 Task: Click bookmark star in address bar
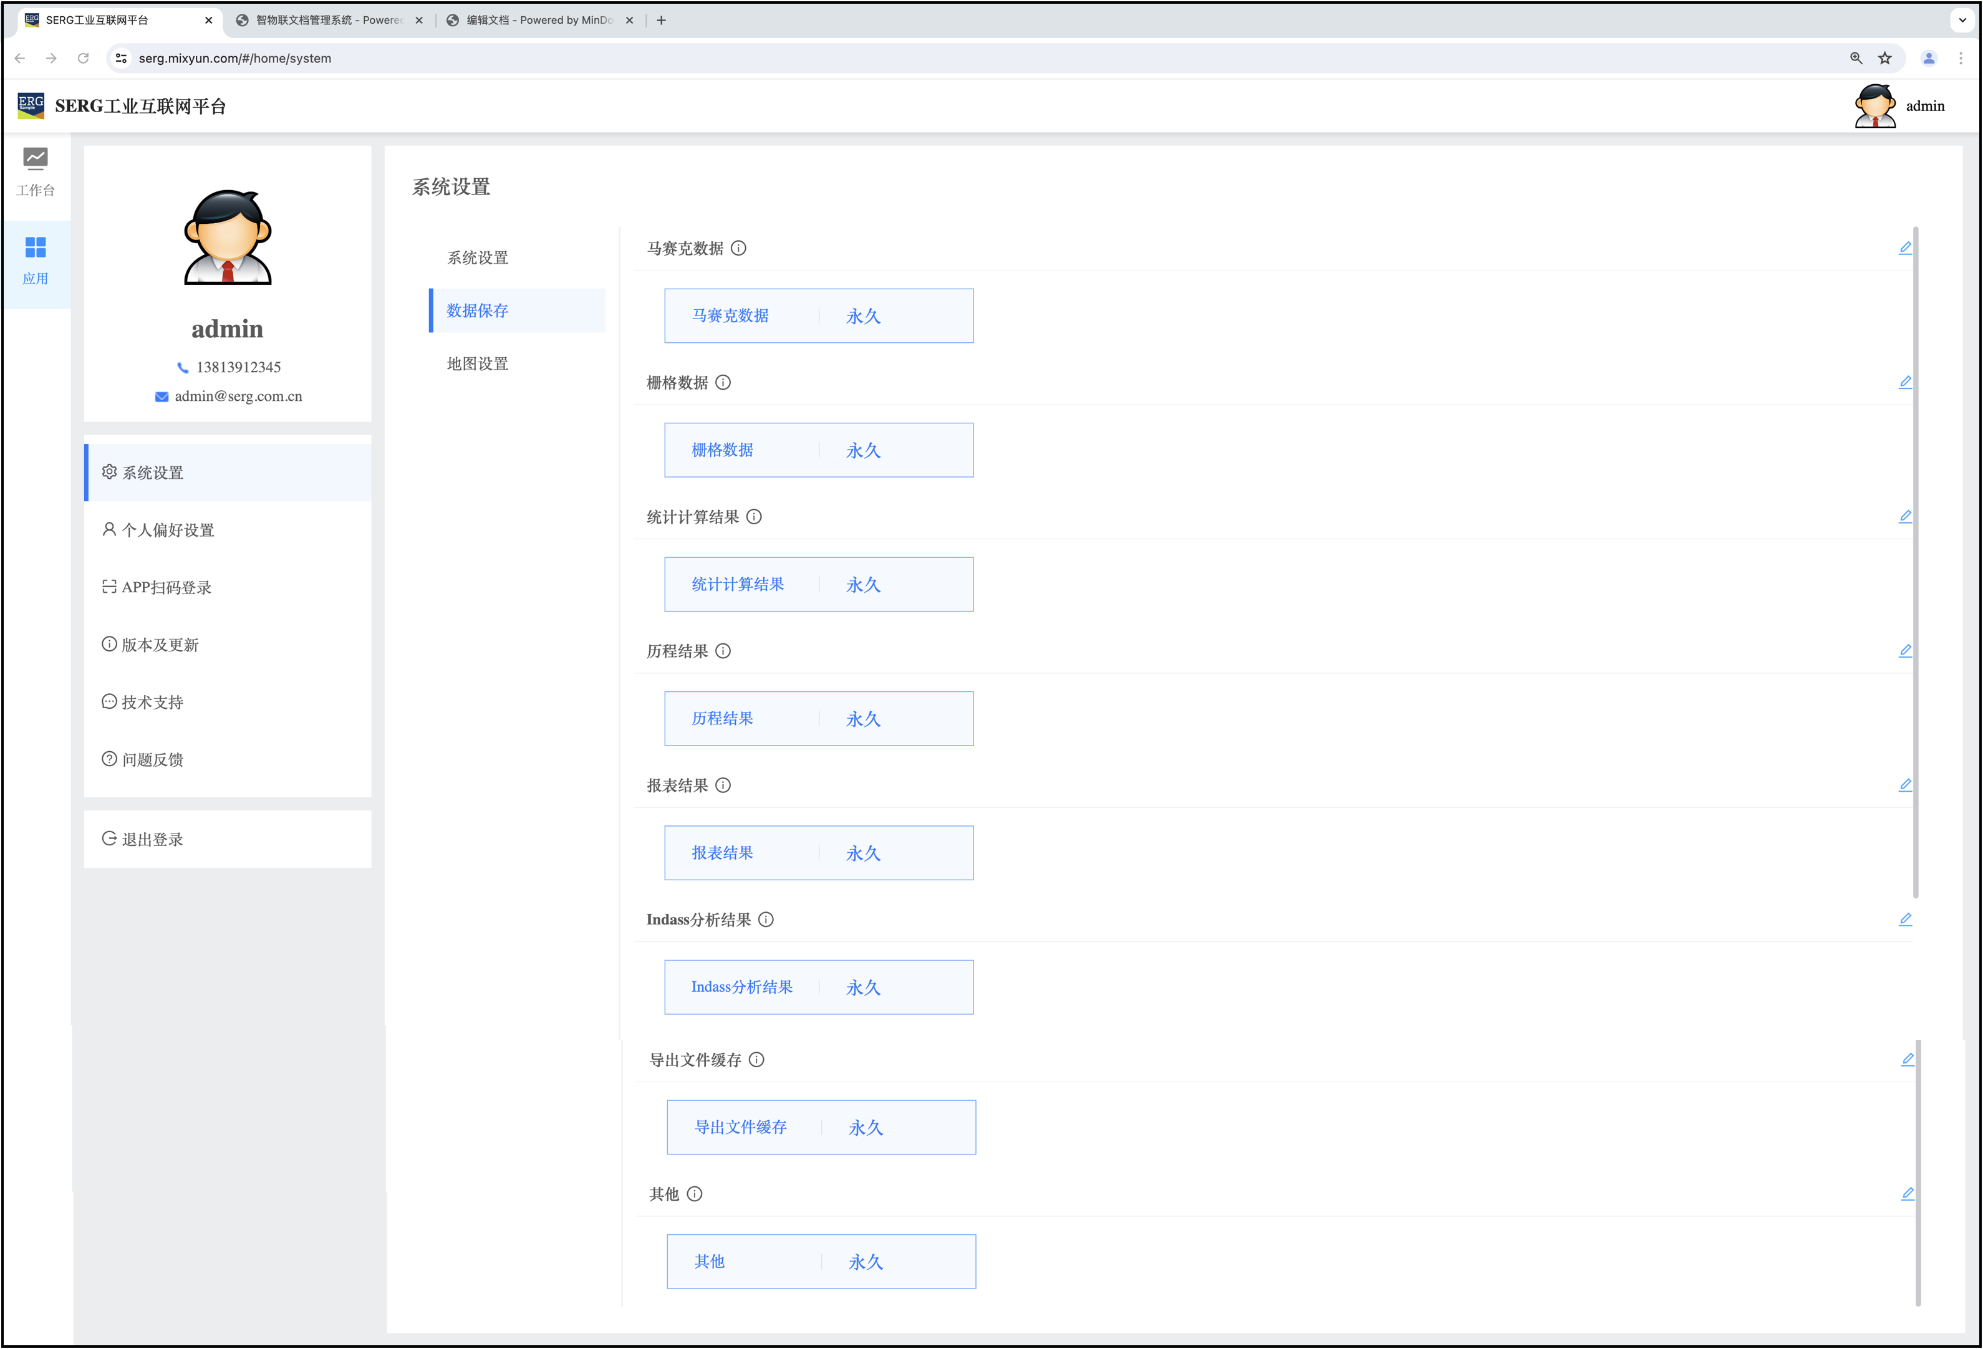coord(1885,58)
